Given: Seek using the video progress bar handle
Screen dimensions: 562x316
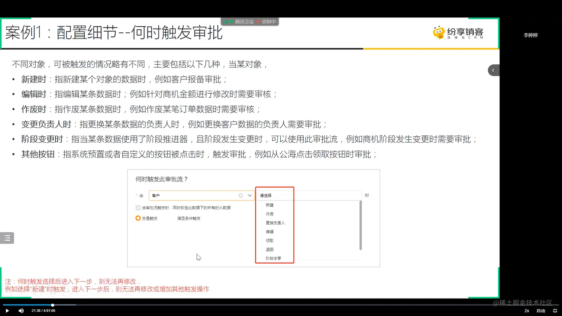Looking at the screenshot, I should pos(53,305).
